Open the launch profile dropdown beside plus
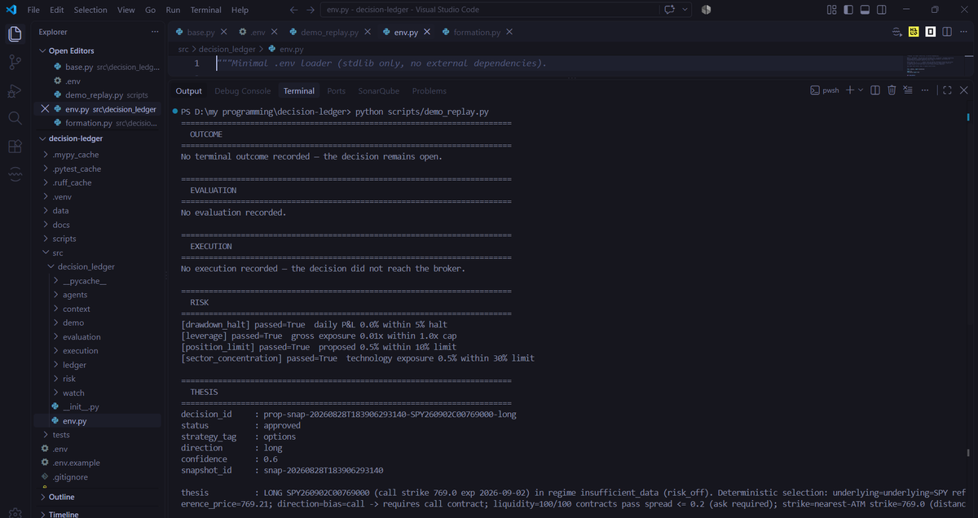The width and height of the screenshot is (978, 518). (861, 90)
